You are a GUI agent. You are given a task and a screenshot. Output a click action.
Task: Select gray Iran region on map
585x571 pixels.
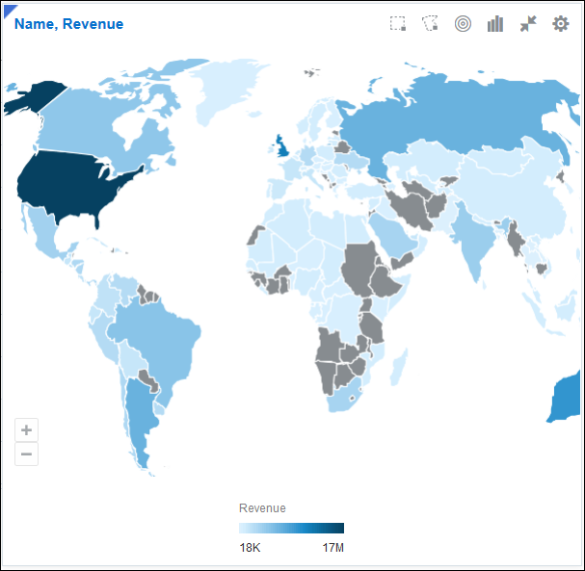pyautogui.click(x=411, y=209)
